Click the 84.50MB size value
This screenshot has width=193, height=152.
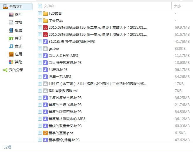point(182,112)
